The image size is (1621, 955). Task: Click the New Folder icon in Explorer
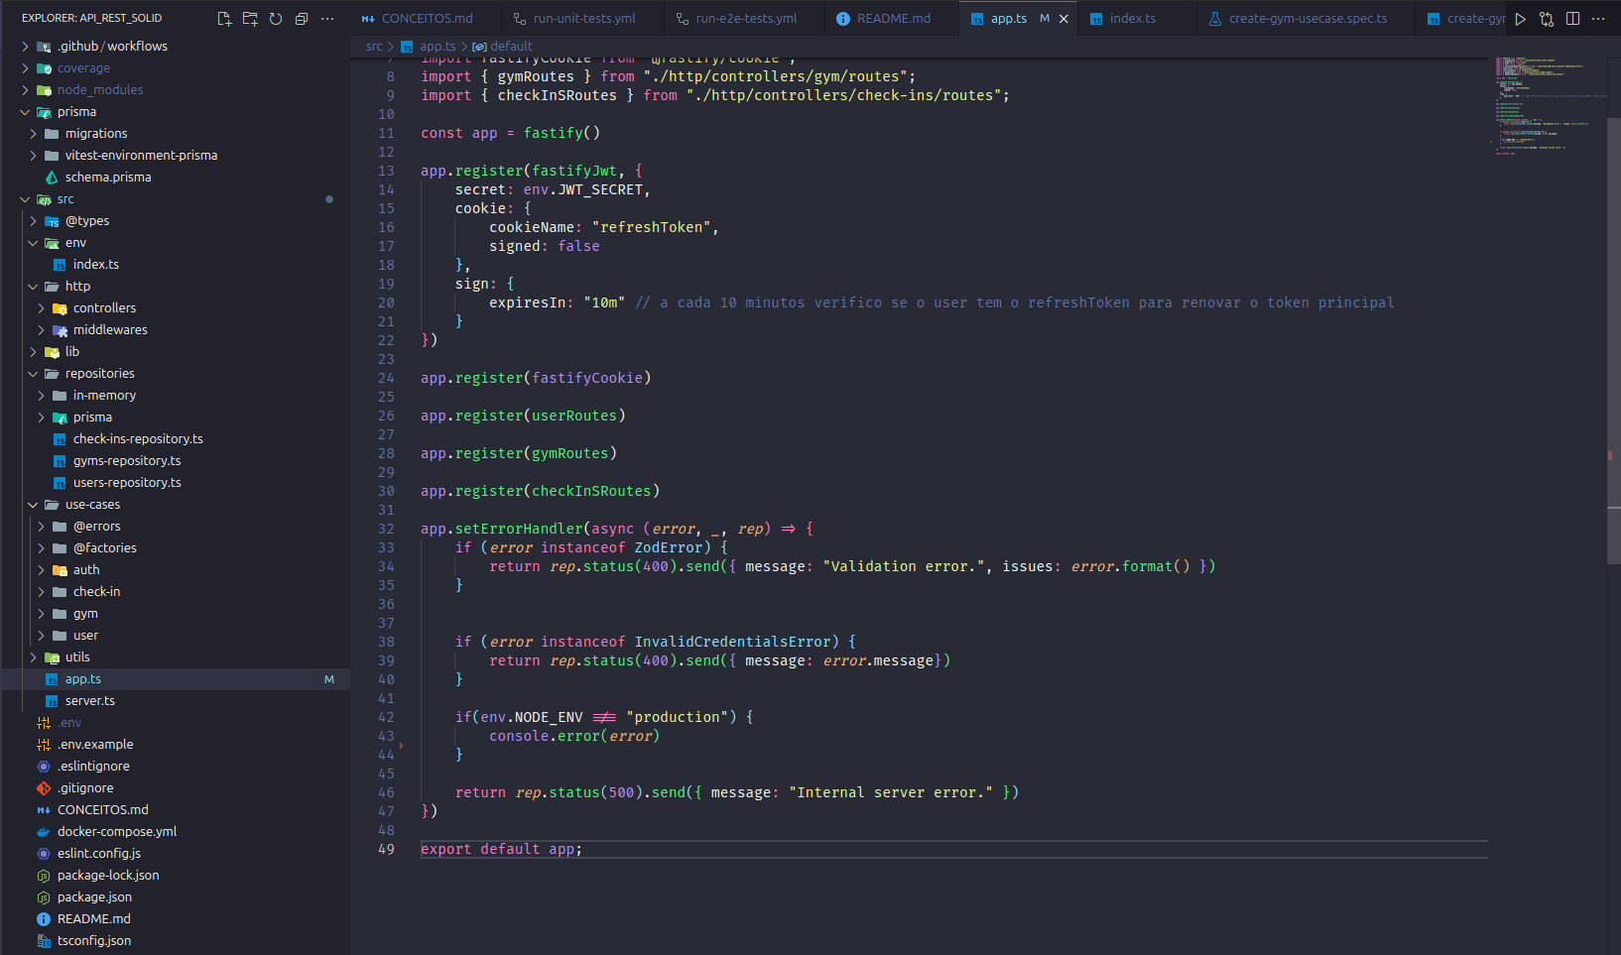[250, 19]
